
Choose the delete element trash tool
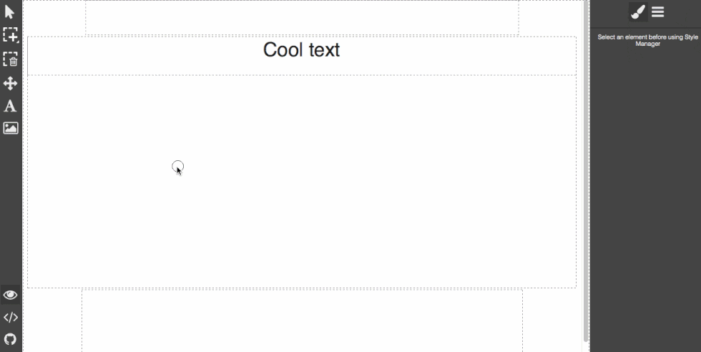click(x=10, y=59)
